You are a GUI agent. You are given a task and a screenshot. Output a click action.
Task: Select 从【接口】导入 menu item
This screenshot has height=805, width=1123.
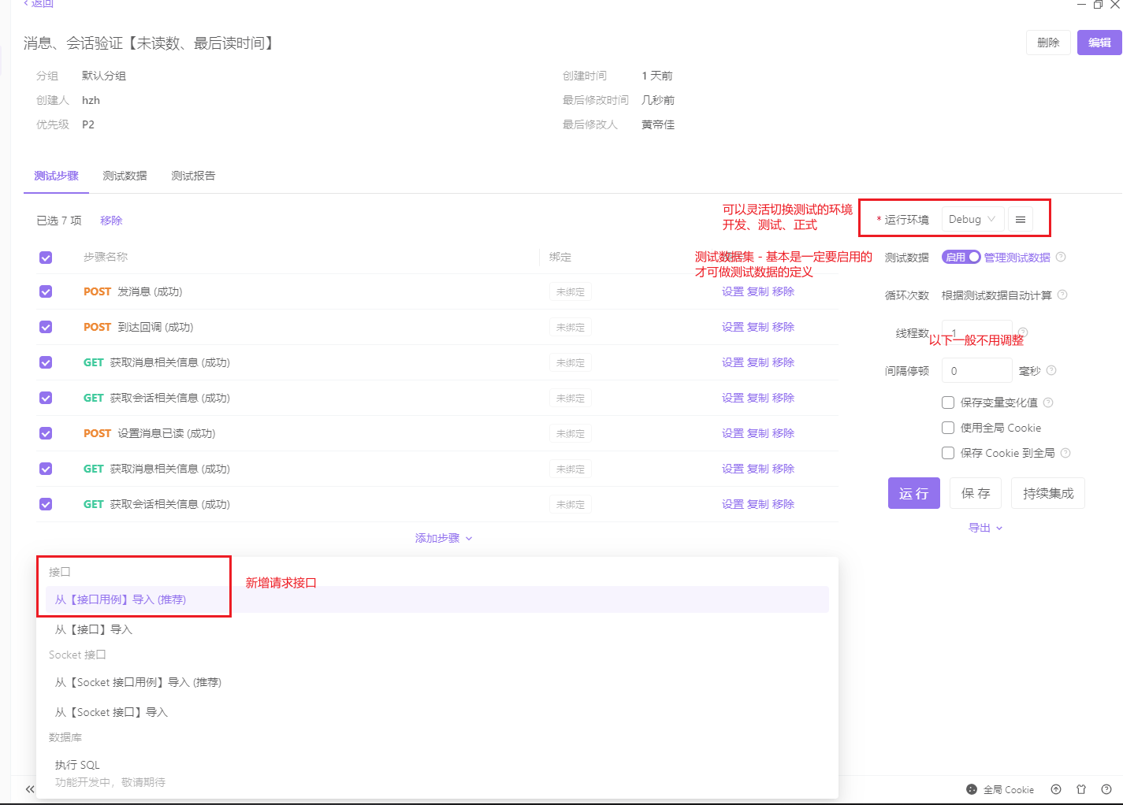coord(437,629)
